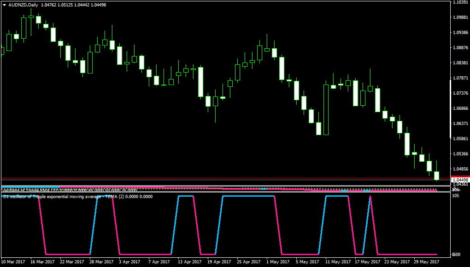Click the 1.06866 price scale value
Screen dimensions: 470x267
coord(461,108)
